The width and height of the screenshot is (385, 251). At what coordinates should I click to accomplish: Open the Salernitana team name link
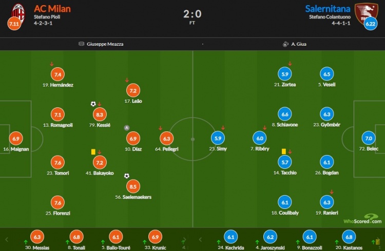pyautogui.click(x=328, y=9)
